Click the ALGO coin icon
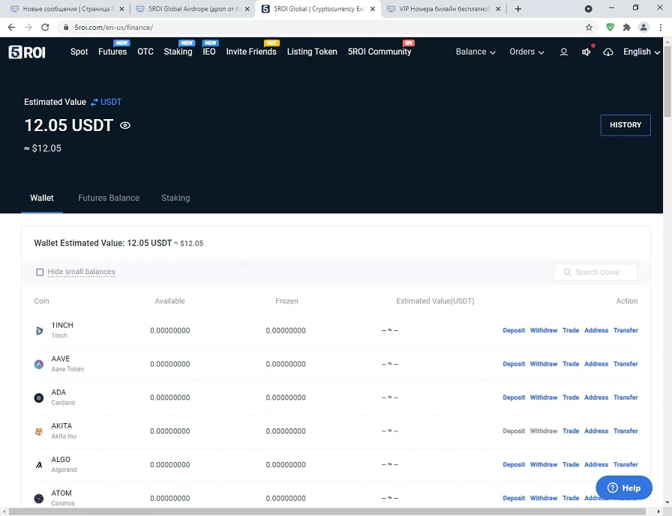The height and width of the screenshot is (516, 672). tap(39, 464)
